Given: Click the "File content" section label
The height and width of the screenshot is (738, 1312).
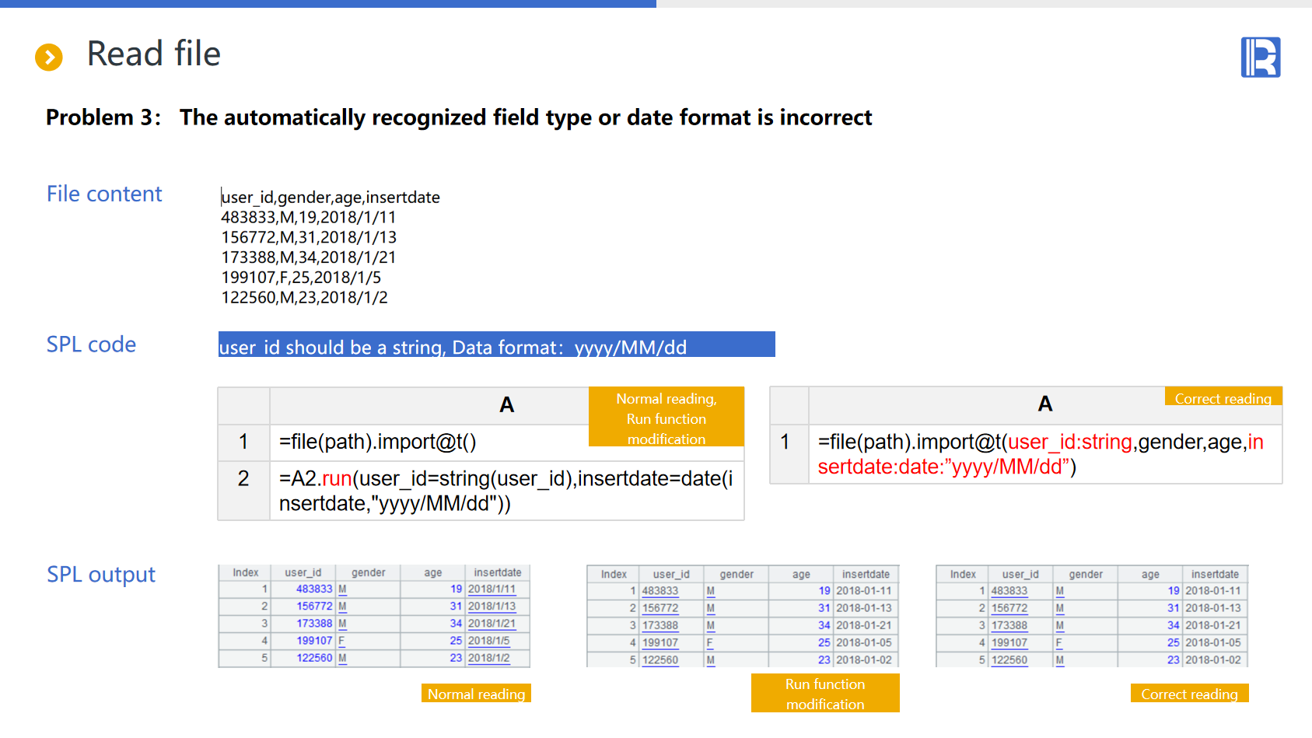Looking at the screenshot, I should point(104,194).
